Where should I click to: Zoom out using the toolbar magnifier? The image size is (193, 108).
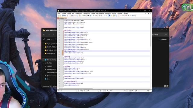tap(96, 16)
